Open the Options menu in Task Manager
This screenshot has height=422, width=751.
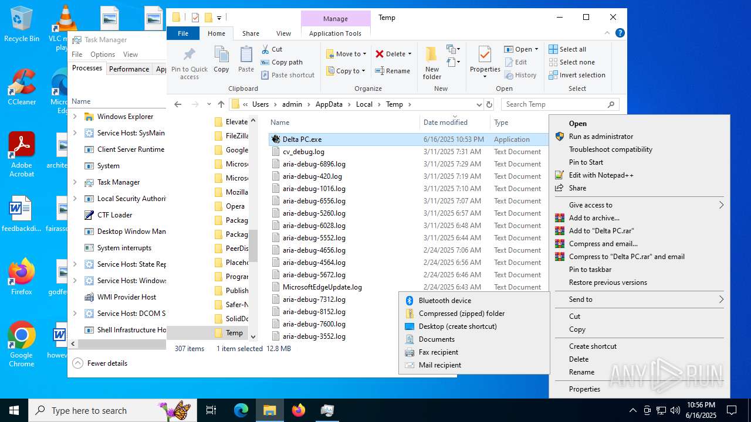(x=103, y=55)
